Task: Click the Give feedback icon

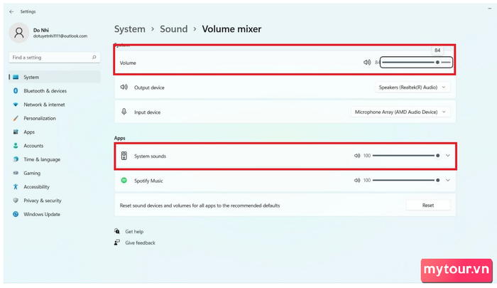Action: [117, 242]
